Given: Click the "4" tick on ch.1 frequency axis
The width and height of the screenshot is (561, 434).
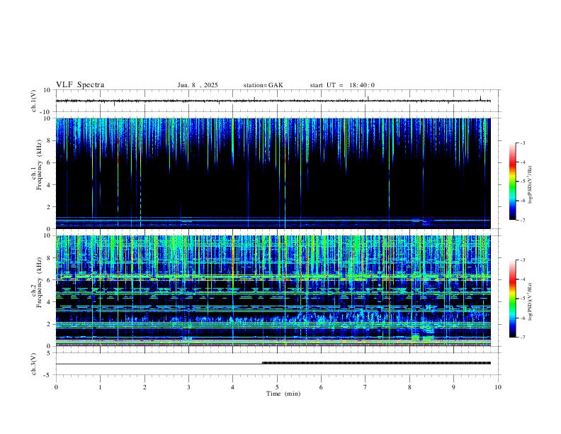Looking at the screenshot, I should (x=49, y=185).
